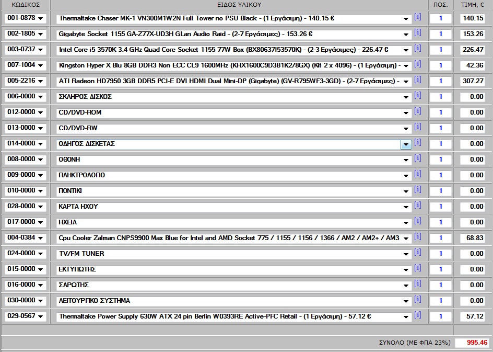493x352 pixels.
Task: Open the 030-0000 code dropdown
Action: 26,300
